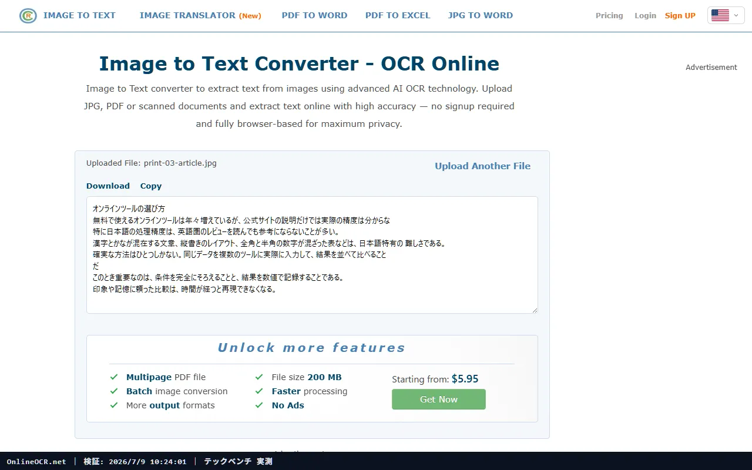The height and width of the screenshot is (470, 752).
Task: Click the 'Advertisement' label
Action: pos(711,68)
